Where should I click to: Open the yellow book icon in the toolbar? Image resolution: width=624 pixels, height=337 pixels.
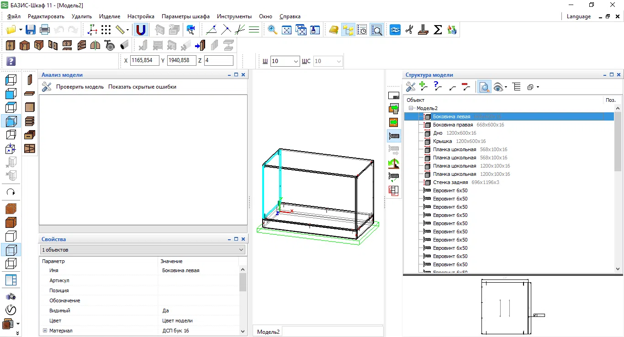[334, 30]
